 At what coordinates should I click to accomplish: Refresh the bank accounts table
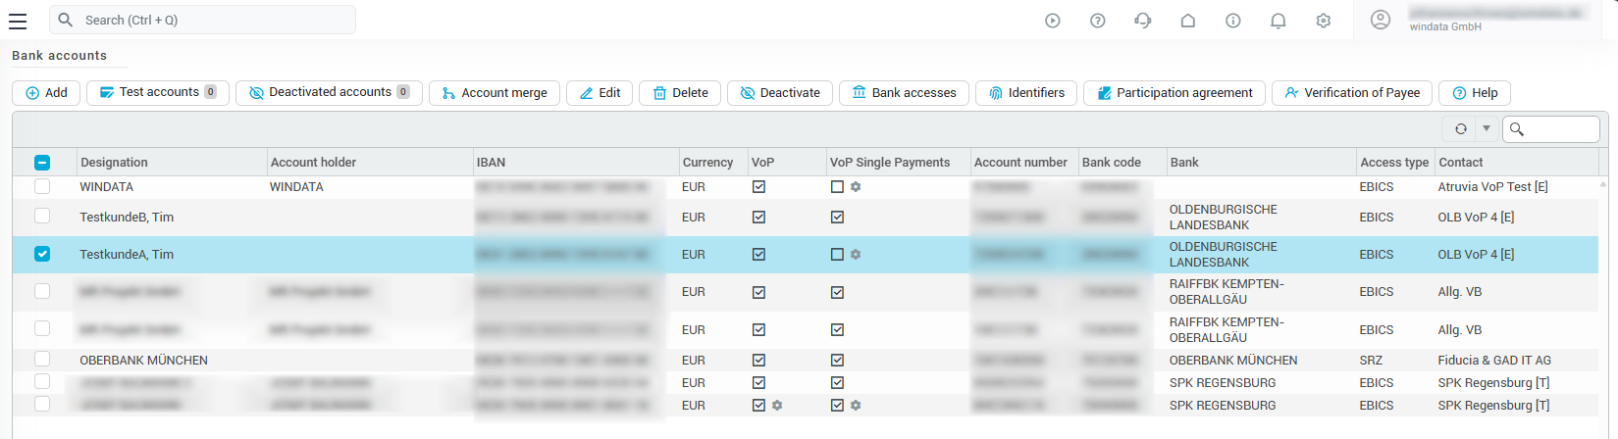tap(1461, 129)
